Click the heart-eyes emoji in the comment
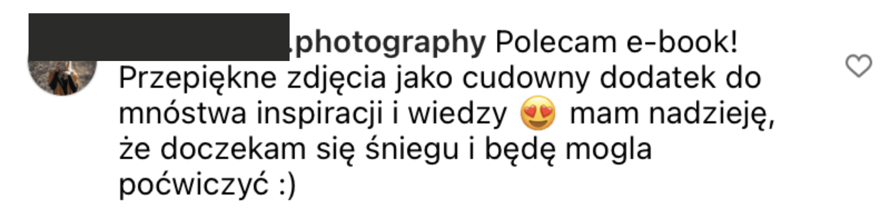 point(538,113)
